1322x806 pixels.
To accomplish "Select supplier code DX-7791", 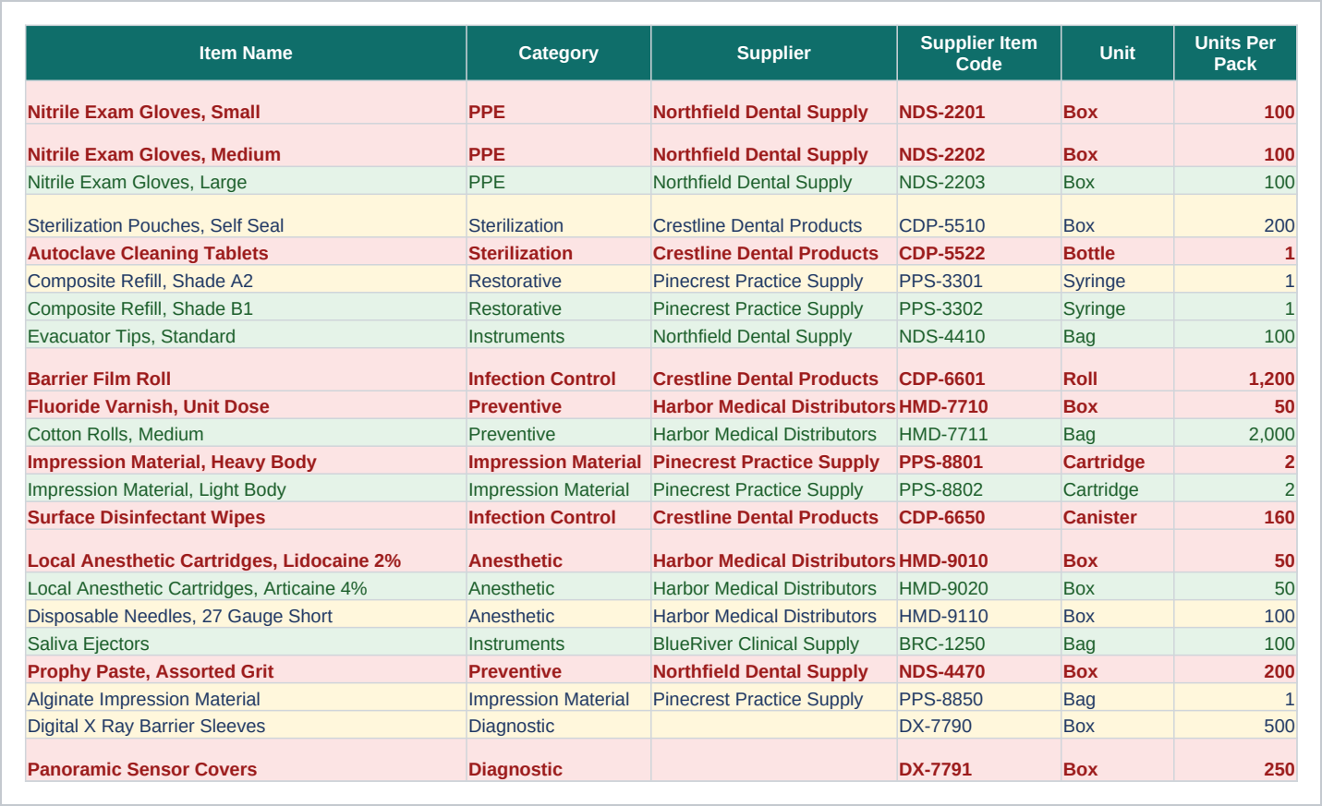I will click(979, 760).
